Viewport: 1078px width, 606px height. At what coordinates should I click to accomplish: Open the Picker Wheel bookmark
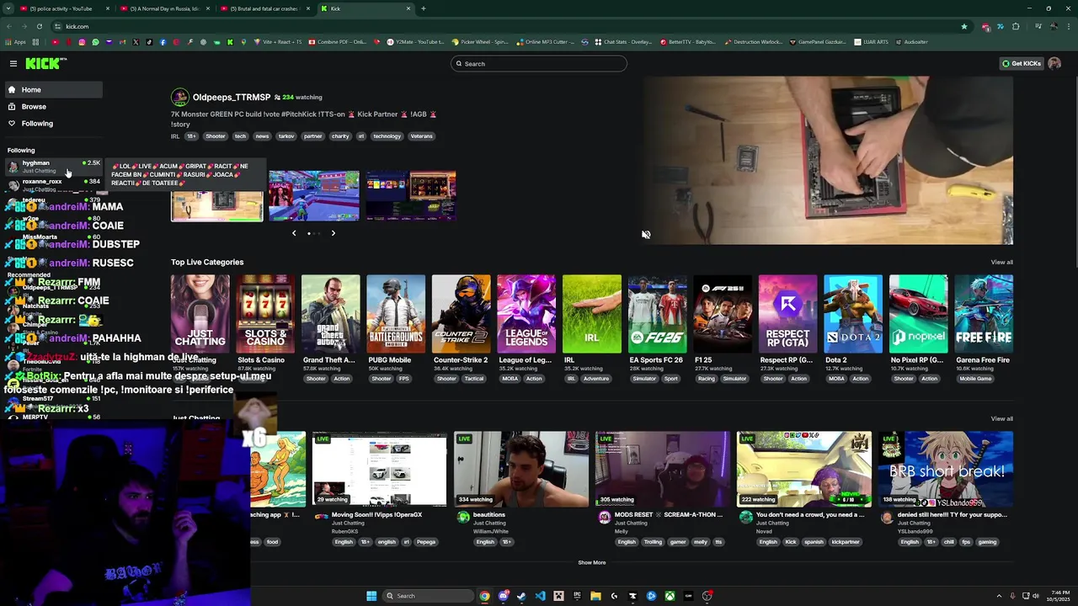click(x=480, y=42)
